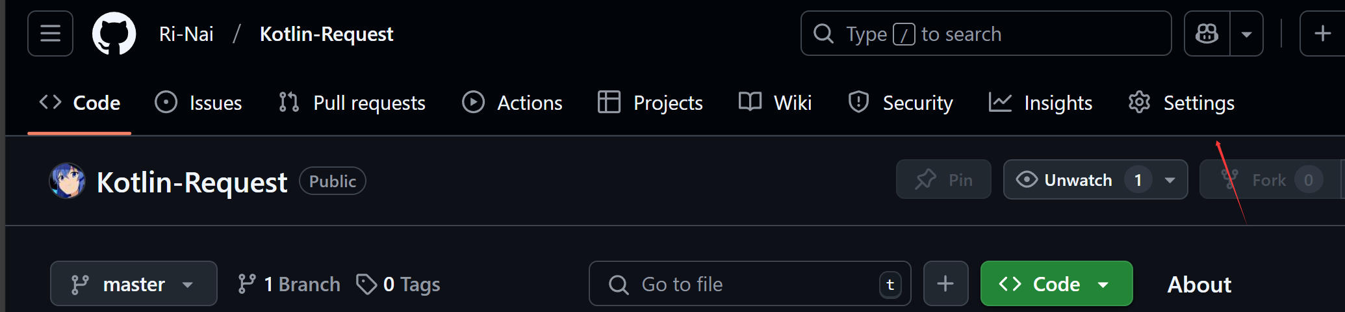This screenshot has width=1345, height=312.
Task: Click the repository owner avatar
Action: click(x=68, y=181)
